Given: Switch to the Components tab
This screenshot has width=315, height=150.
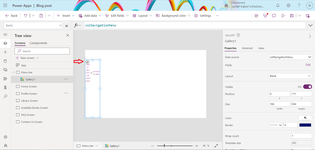Looking at the screenshot, I should click(x=38, y=43).
